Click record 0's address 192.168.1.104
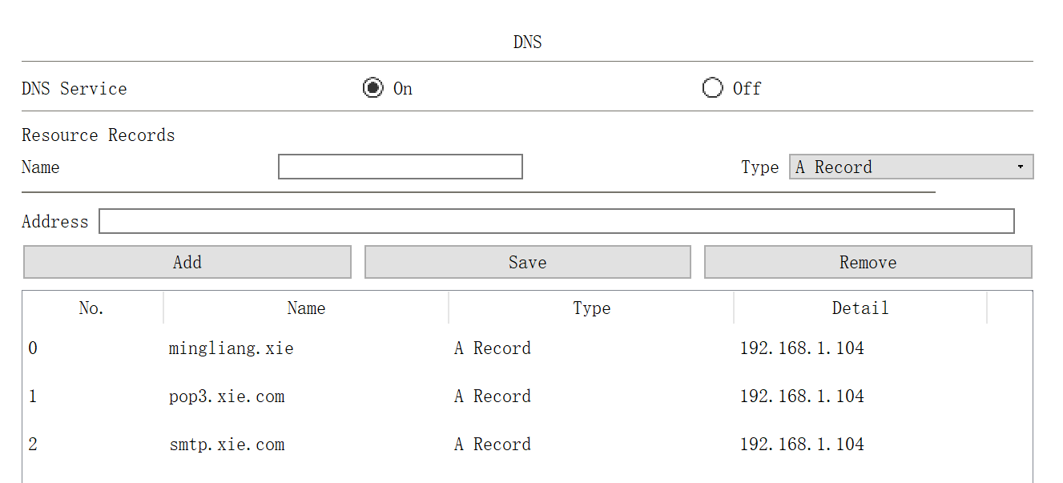This screenshot has height=483, width=1063. 802,348
